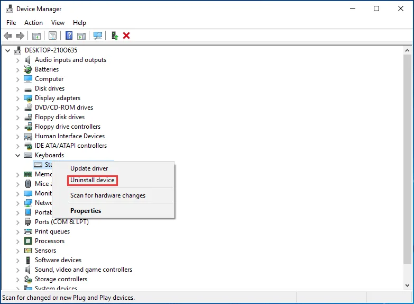The image size is (414, 304).
Task: Click the Floppy disk drives icon
Action: (x=27, y=117)
